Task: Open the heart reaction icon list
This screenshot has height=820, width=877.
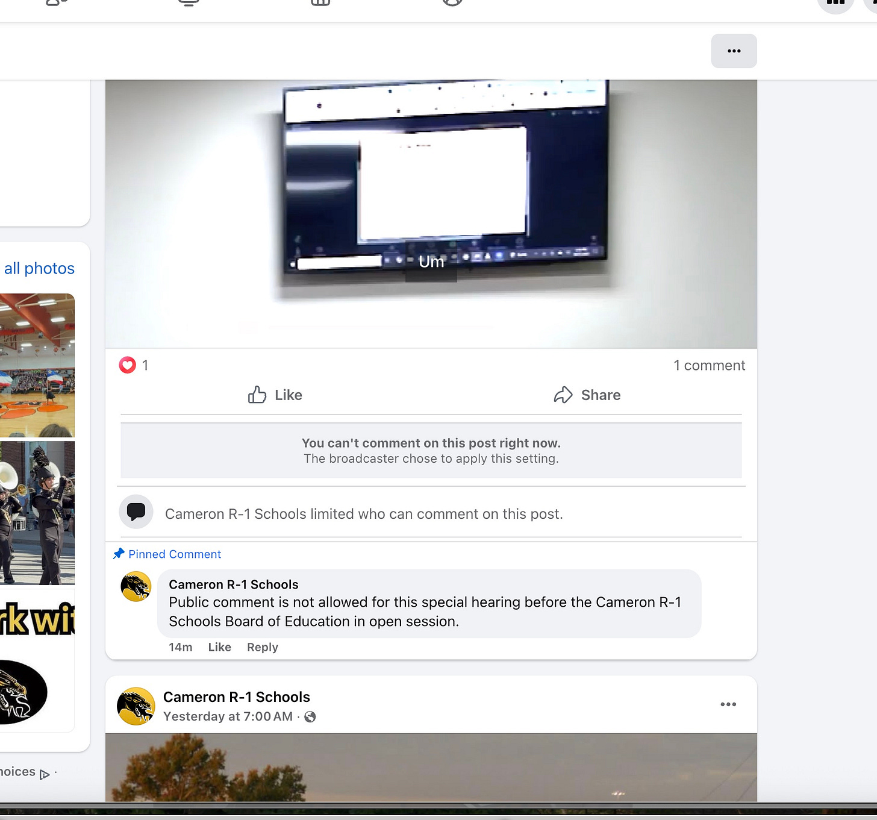Action: click(128, 365)
